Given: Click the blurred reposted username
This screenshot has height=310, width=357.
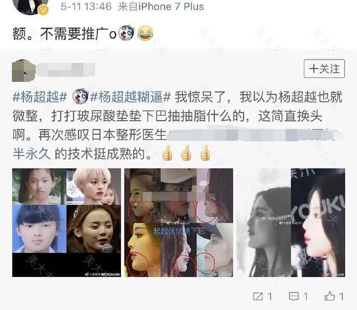Looking at the screenshot, I should coord(66,69).
